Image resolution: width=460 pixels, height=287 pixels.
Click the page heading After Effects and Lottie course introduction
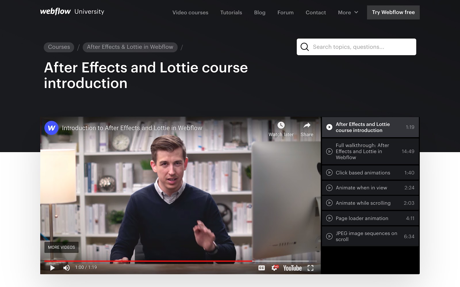click(146, 75)
